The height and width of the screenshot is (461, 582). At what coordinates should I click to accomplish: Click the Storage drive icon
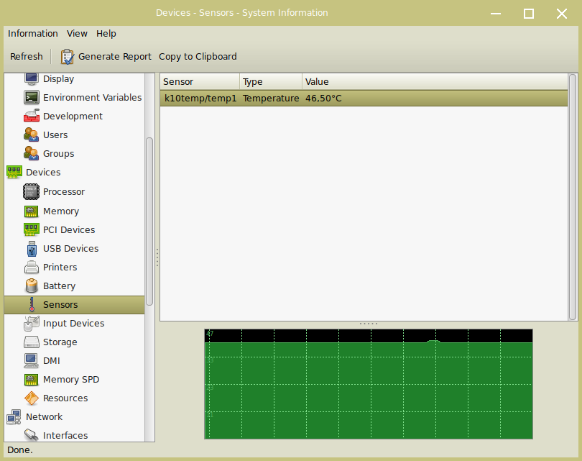[32, 342]
